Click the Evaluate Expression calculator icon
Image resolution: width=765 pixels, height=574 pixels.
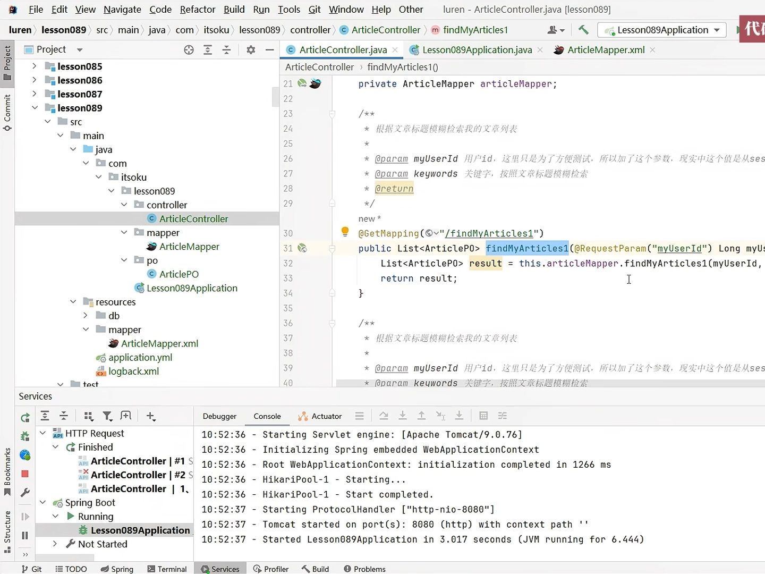[483, 416]
